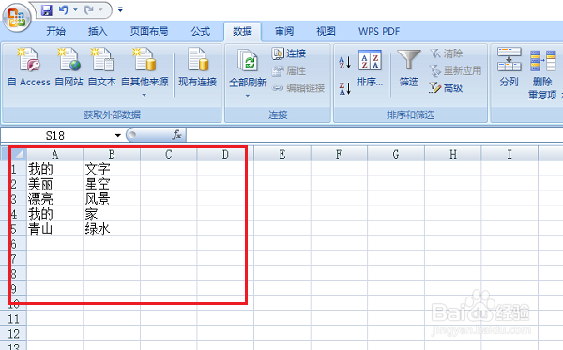Select cell B1 containing 文字

pyautogui.click(x=112, y=168)
